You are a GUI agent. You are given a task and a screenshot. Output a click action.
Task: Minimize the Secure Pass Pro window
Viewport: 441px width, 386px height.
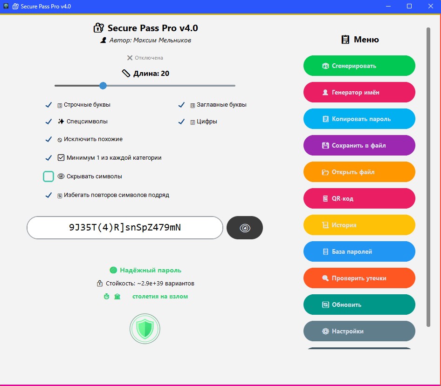click(388, 6)
